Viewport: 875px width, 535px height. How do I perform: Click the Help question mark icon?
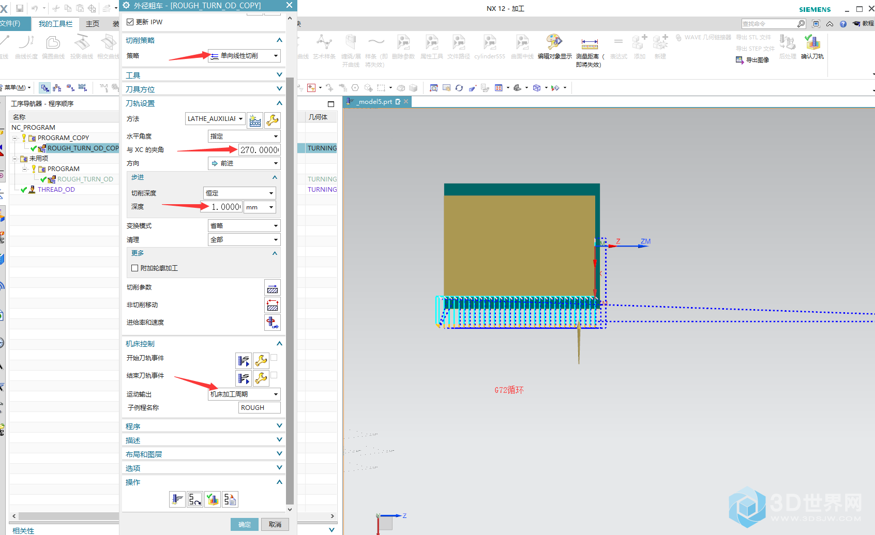(843, 24)
